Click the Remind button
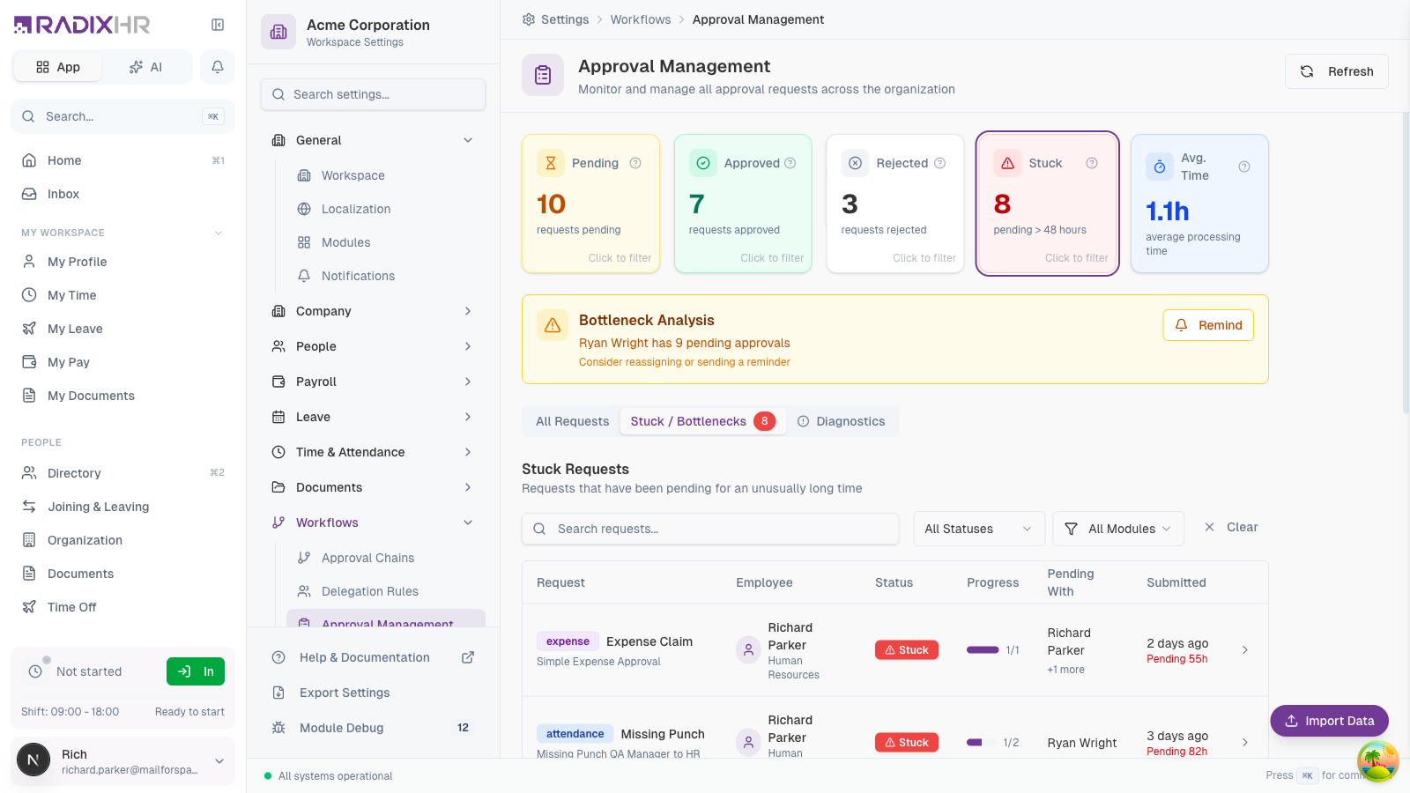1410x793 pixels. click(x=1208, y=325)
